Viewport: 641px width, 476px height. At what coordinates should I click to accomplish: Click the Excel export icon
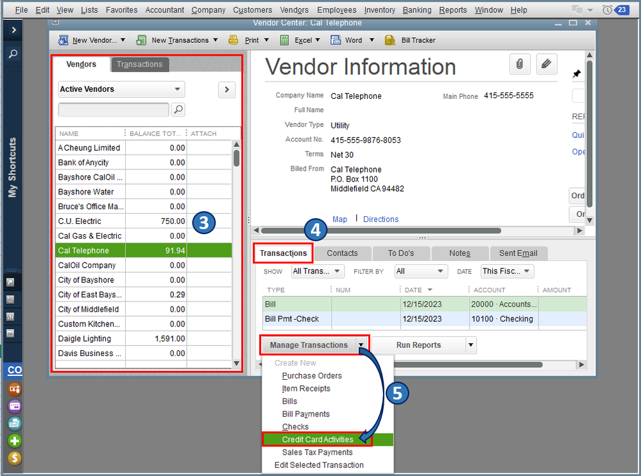click(x=284, y=40)
